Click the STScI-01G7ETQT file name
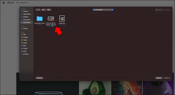Viewport: 175px width, 95px height. [x=51, y=24]
